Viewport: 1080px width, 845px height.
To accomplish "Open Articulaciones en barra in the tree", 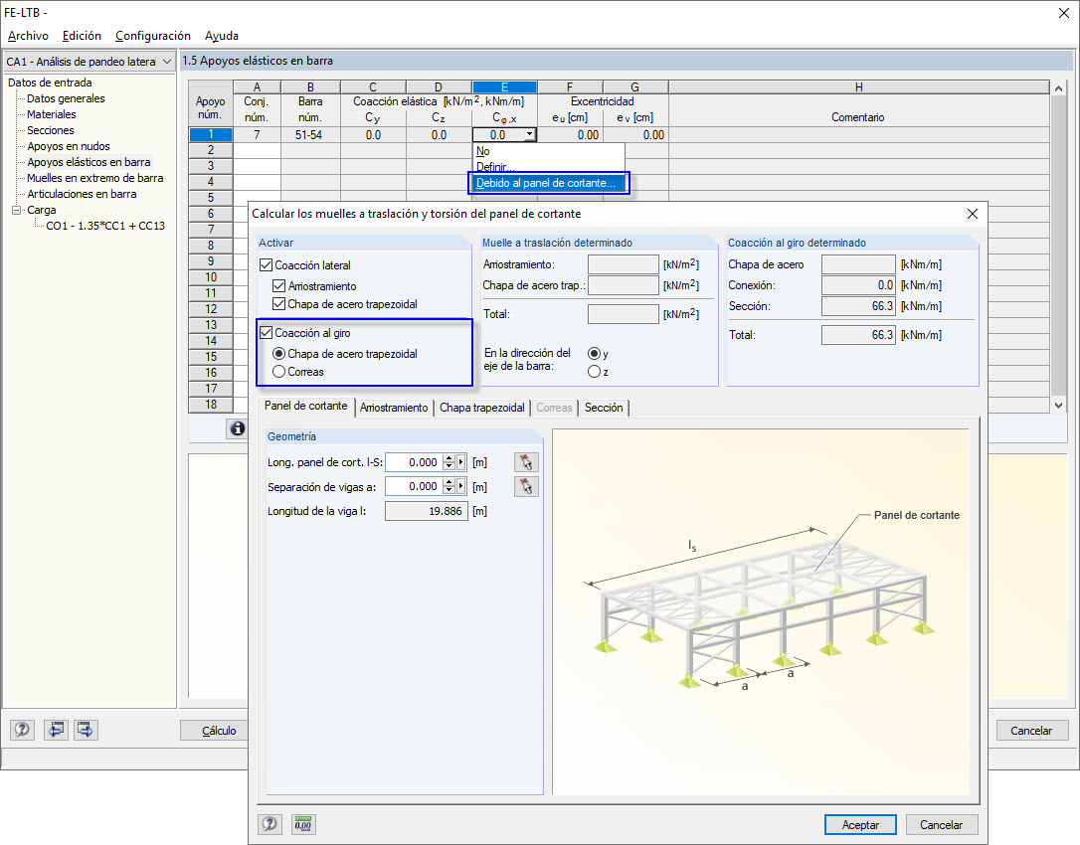I will tap(82, 194).
